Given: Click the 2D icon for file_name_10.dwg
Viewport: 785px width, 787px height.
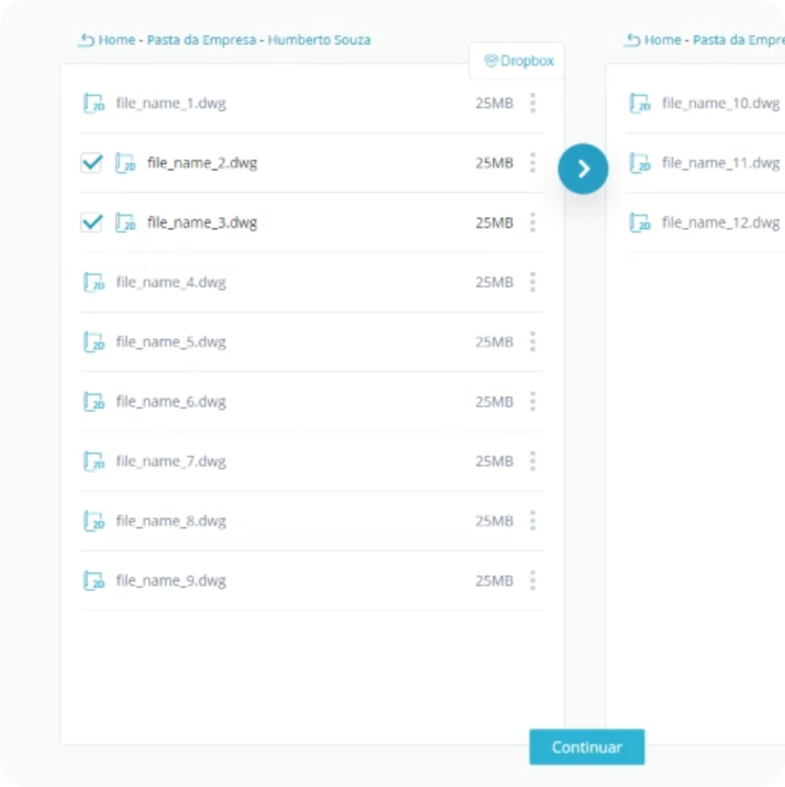Looking at the screenshot, I should click(640, 104).
